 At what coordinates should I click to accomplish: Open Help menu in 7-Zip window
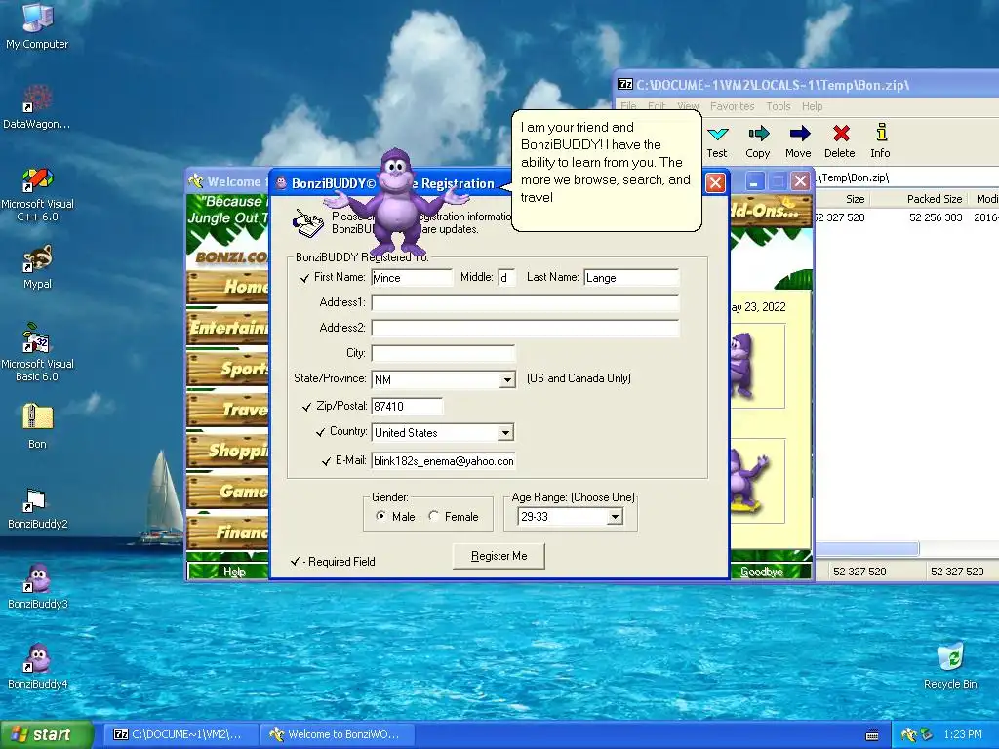tap(812, 106)
